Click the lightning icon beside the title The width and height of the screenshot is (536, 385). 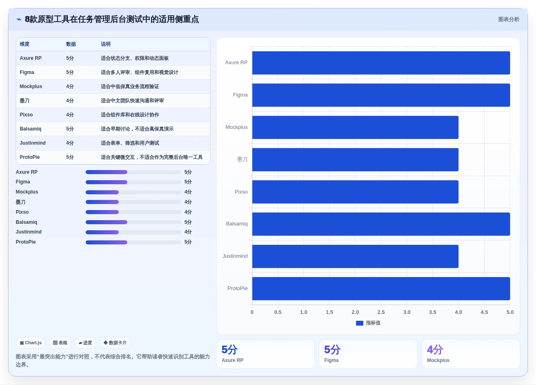click(x=19, y=19)
